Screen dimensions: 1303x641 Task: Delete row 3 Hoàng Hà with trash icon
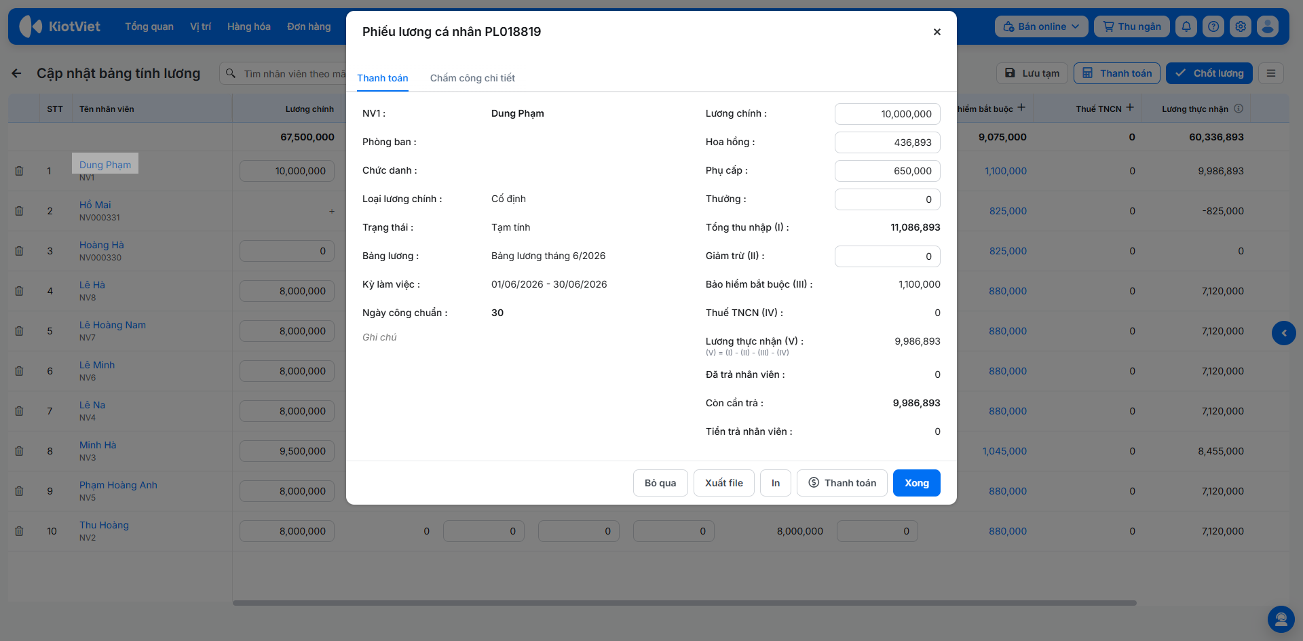click(x=19, y=251)
